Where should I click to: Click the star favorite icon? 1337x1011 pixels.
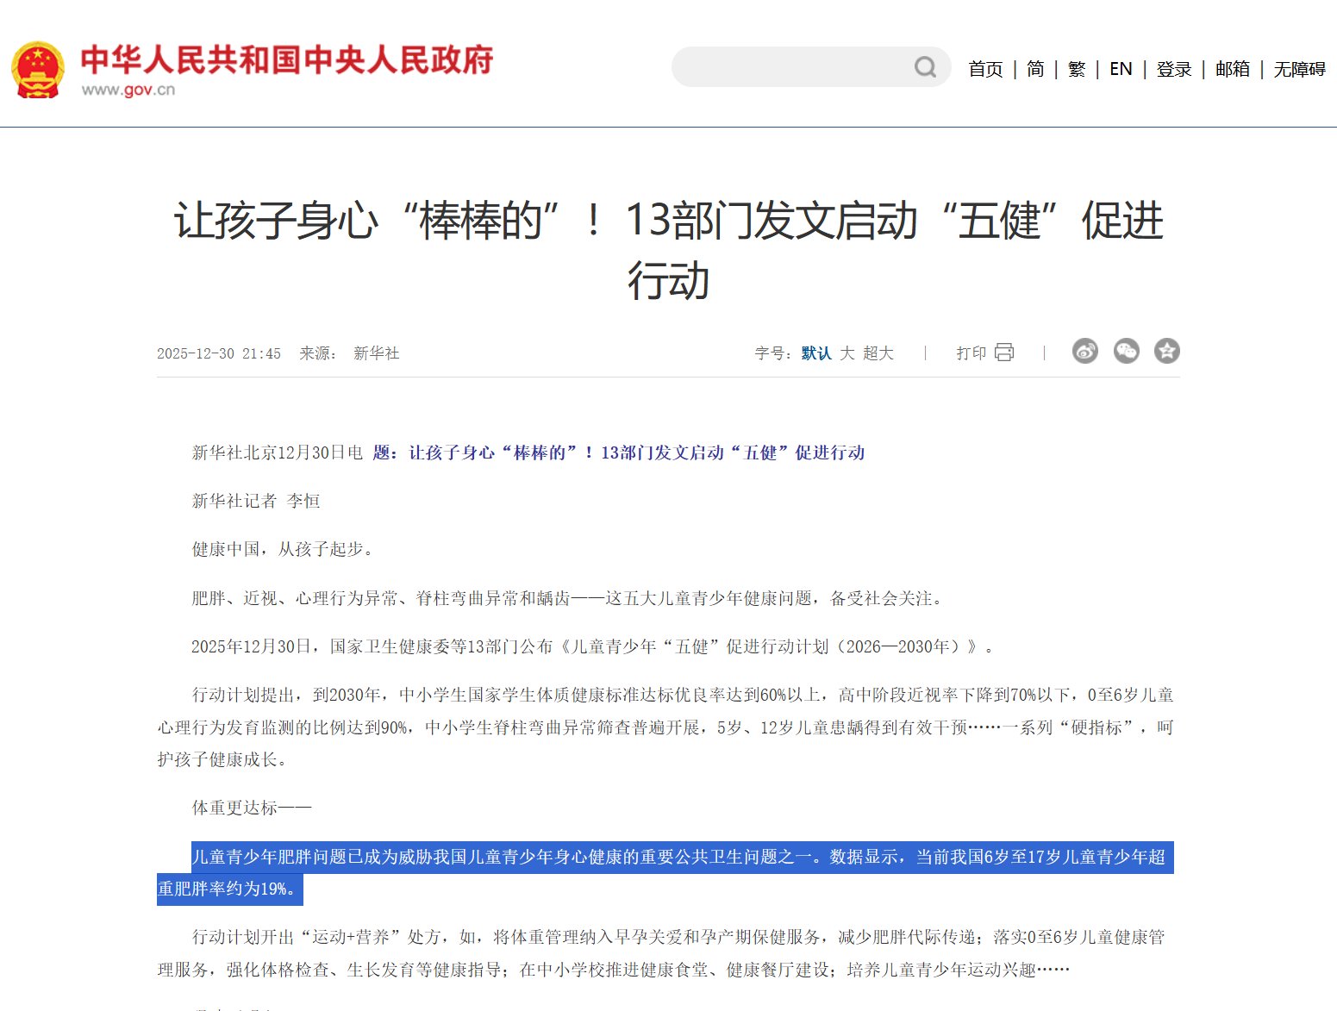[x=1166, y=352]
